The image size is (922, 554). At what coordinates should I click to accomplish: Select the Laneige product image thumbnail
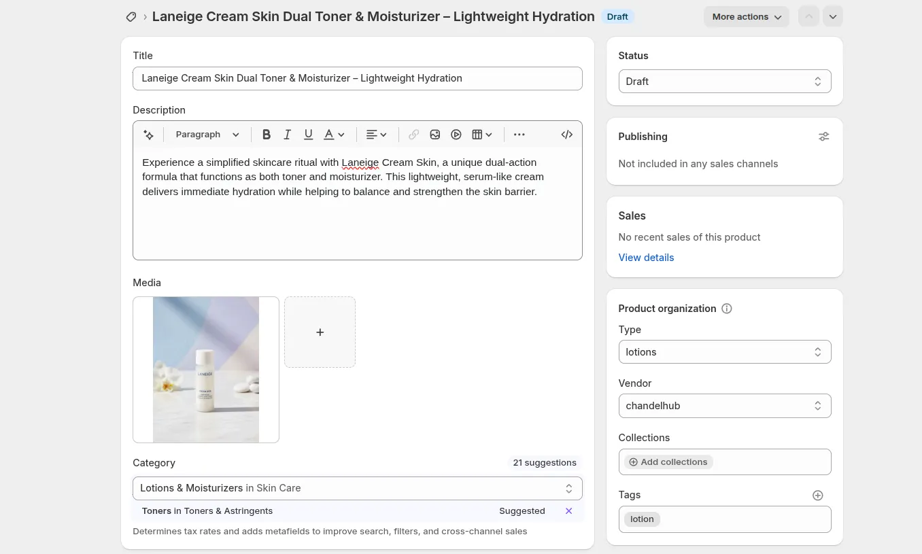pyautogui.click(x=206, y=370)
